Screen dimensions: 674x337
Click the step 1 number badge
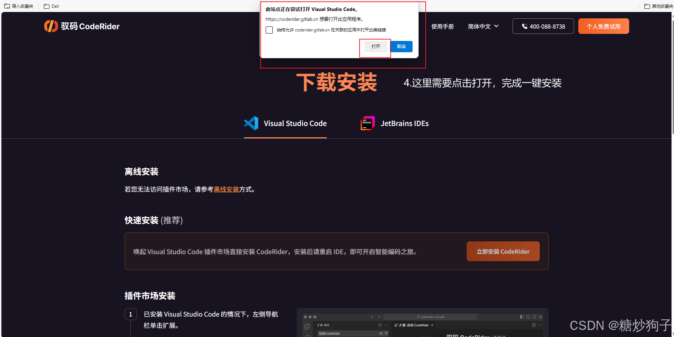point(131,314)
